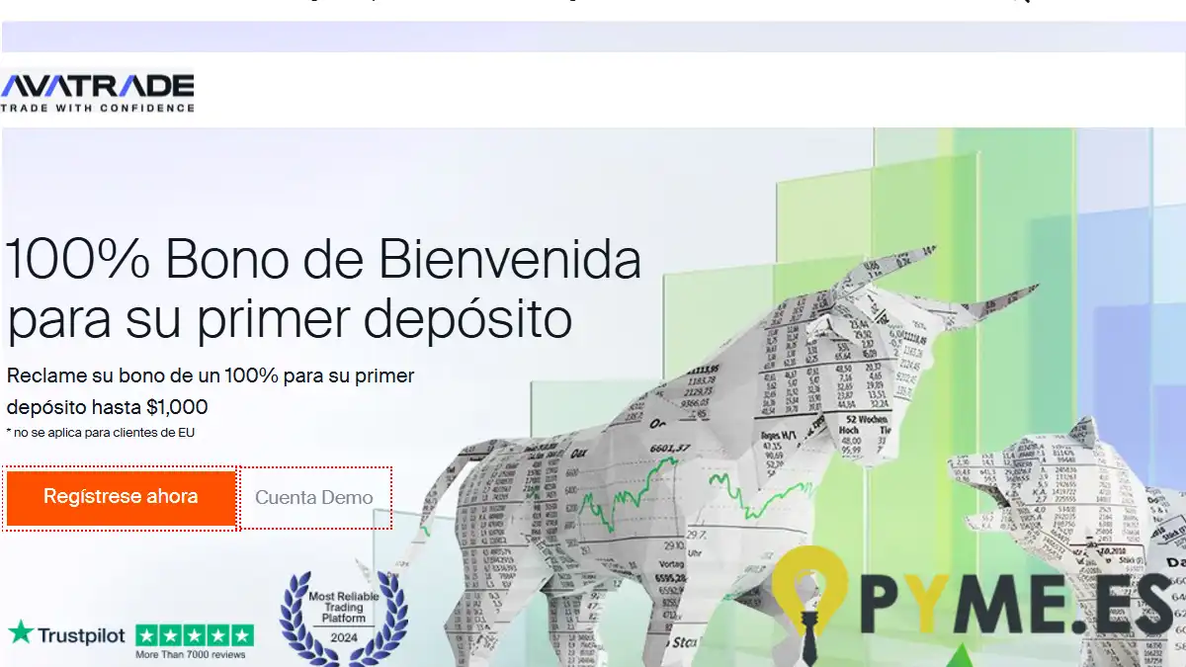1186x667 pixels.
Task: Click the 'Reclame su bono de un 100%' text
Action: [x=211, y=375]
